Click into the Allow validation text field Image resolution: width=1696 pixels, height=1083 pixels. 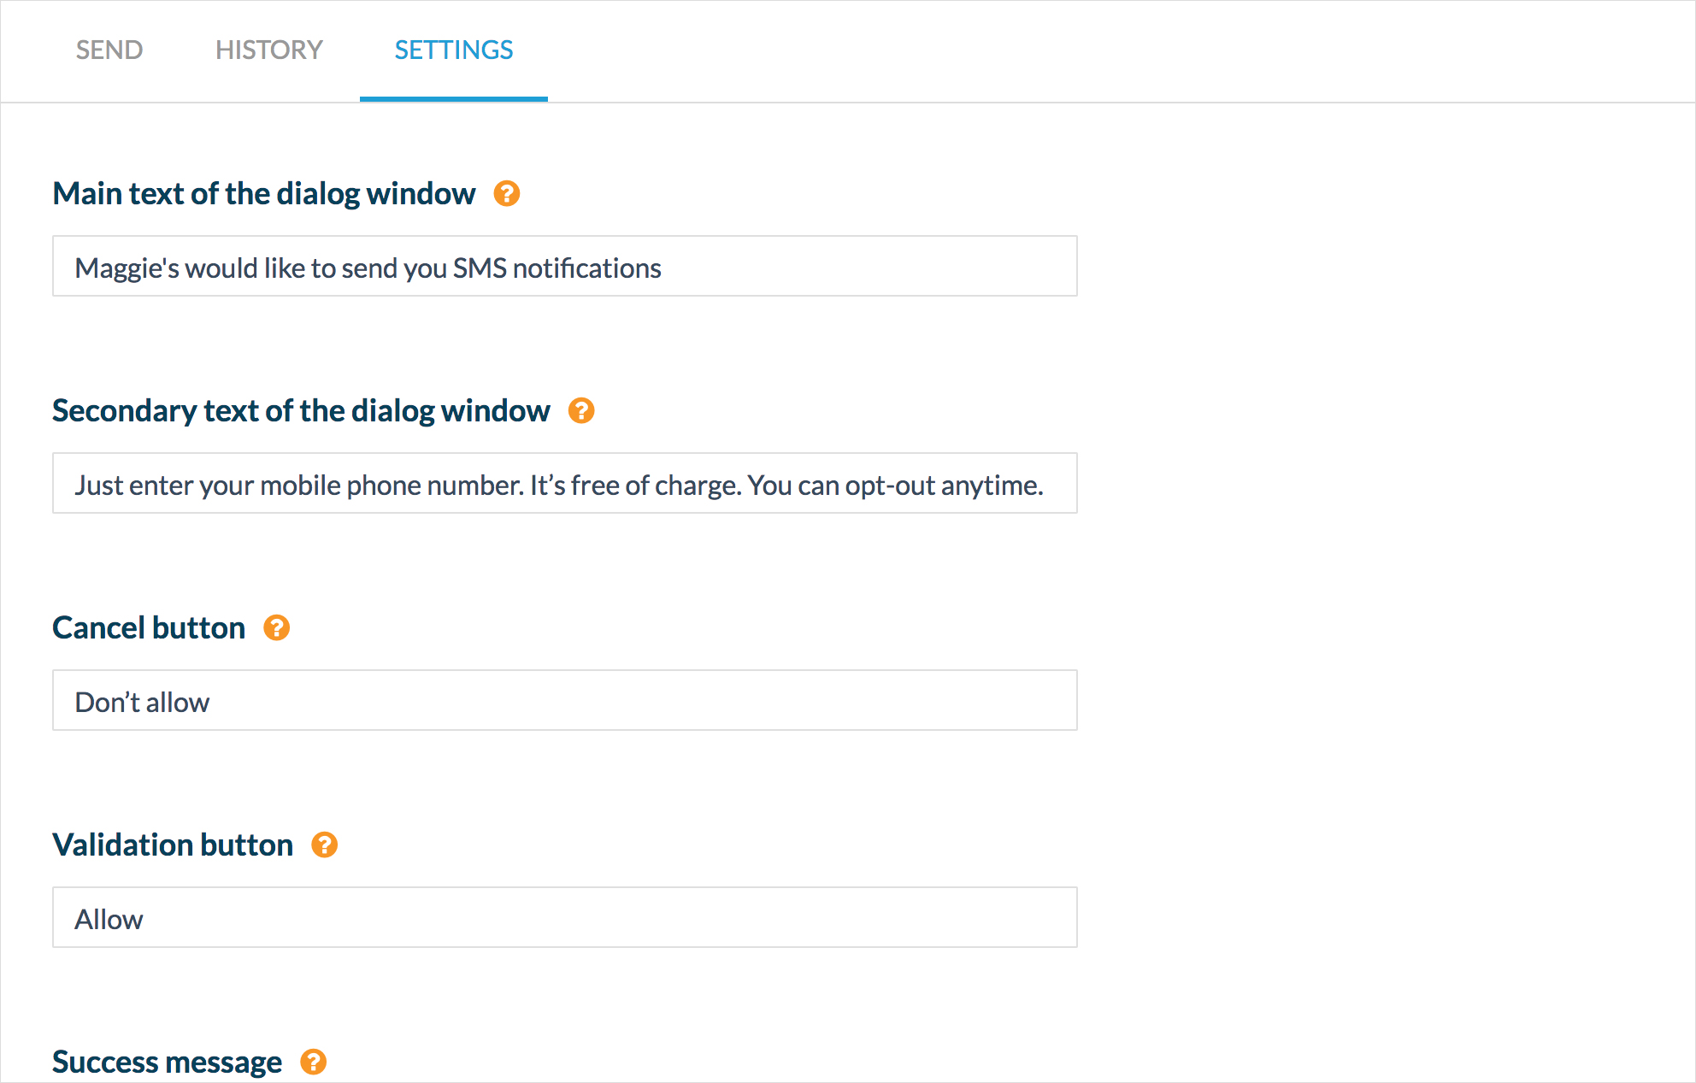point(564,918)
